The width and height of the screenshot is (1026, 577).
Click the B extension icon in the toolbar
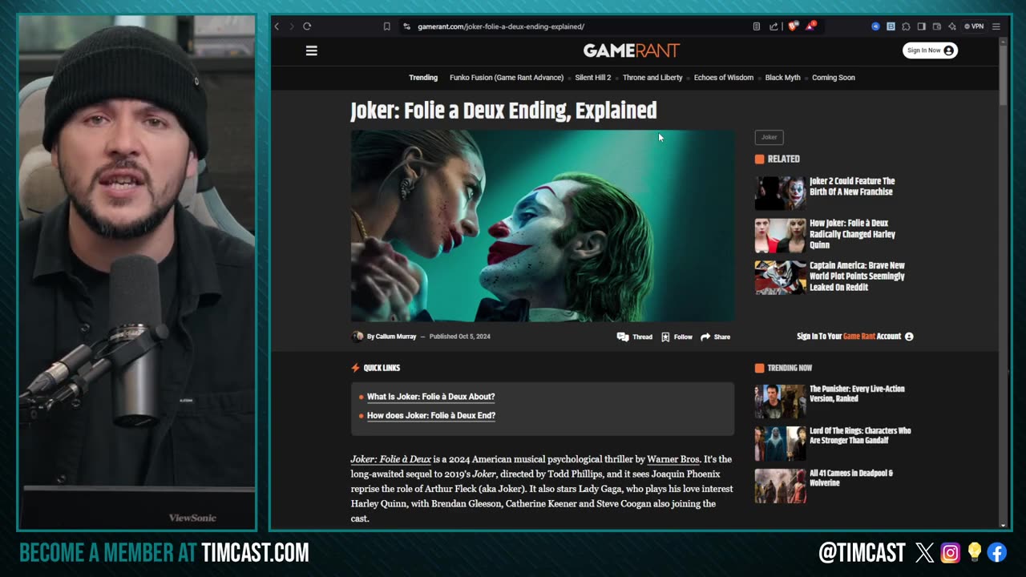(x=891, y=26)
